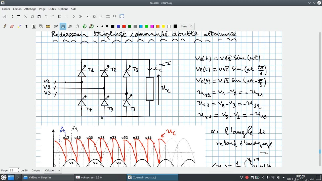The height and width of the screenshot is (181, 322).
Task: Select the Eraser tool
Action: [12, 26]
